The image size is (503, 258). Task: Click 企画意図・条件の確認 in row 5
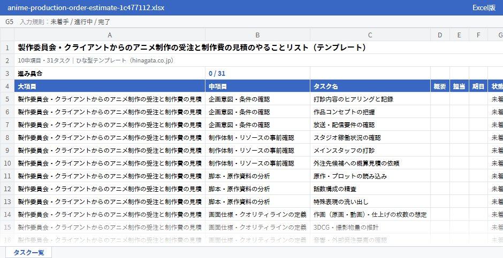(x=257, y=99)
